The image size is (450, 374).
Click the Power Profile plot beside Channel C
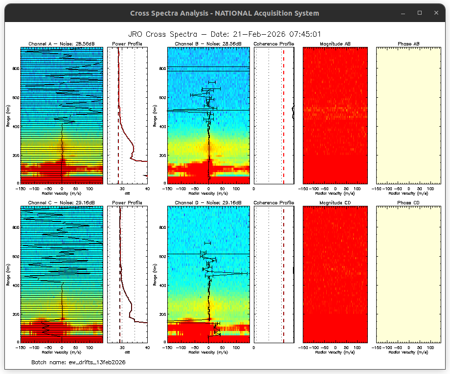point(127,274)
